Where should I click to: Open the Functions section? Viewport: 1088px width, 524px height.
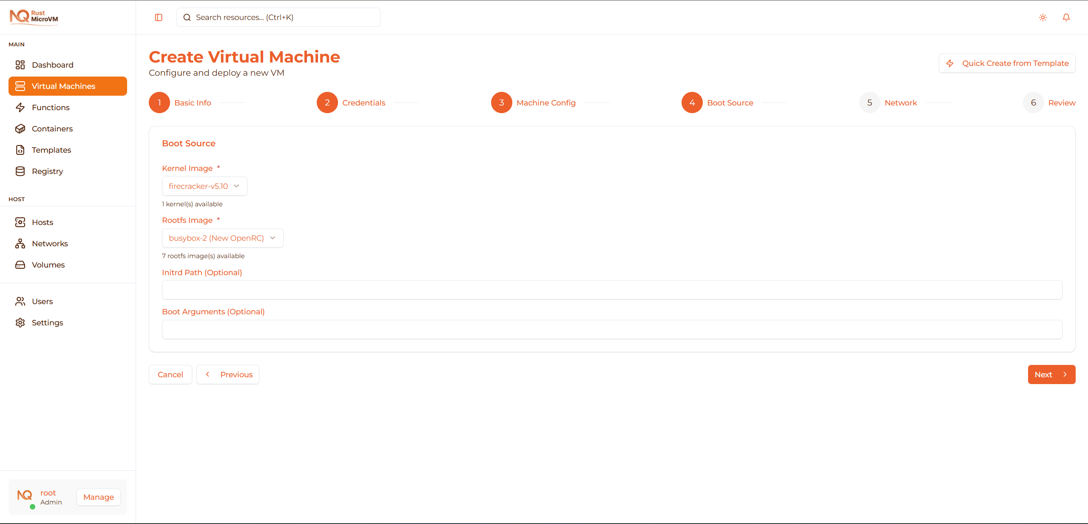tap(51, 107)
